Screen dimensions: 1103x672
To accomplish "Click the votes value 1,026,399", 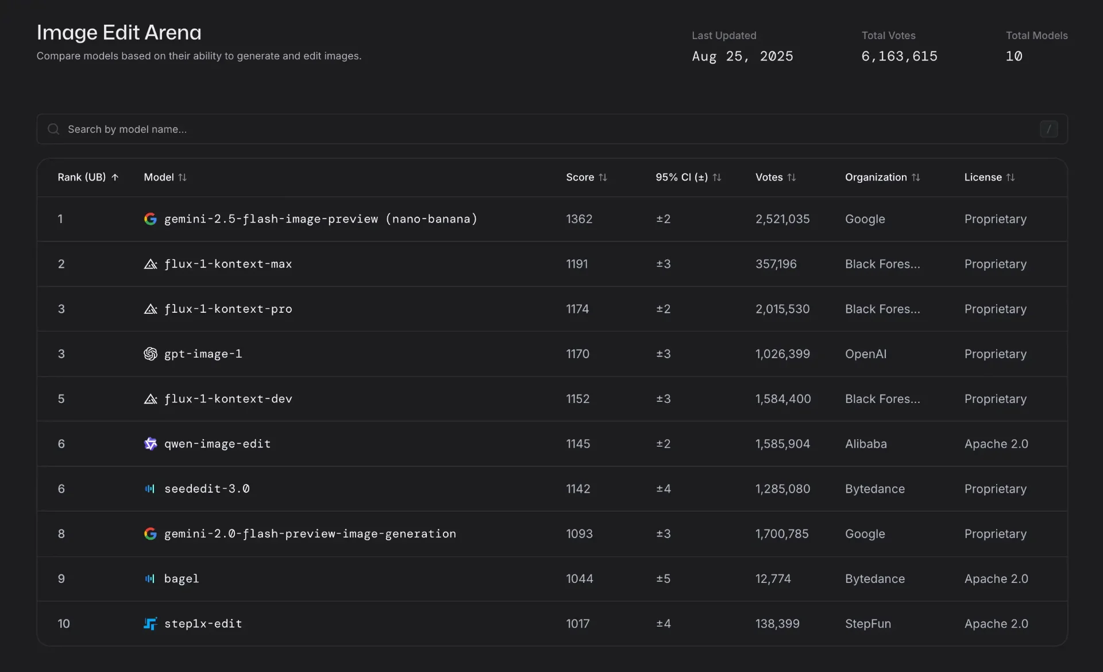I will click(782, 354).
